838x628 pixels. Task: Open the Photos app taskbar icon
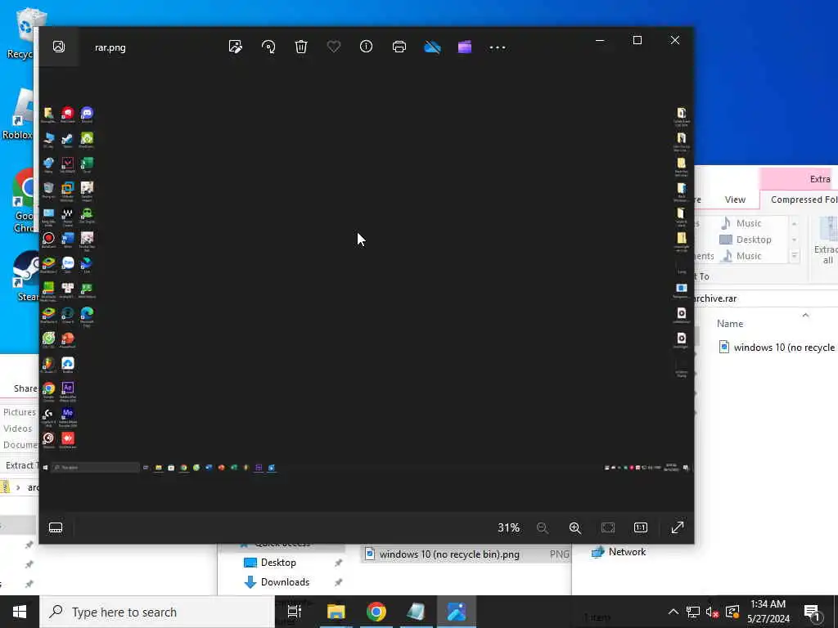coord(457,612)
